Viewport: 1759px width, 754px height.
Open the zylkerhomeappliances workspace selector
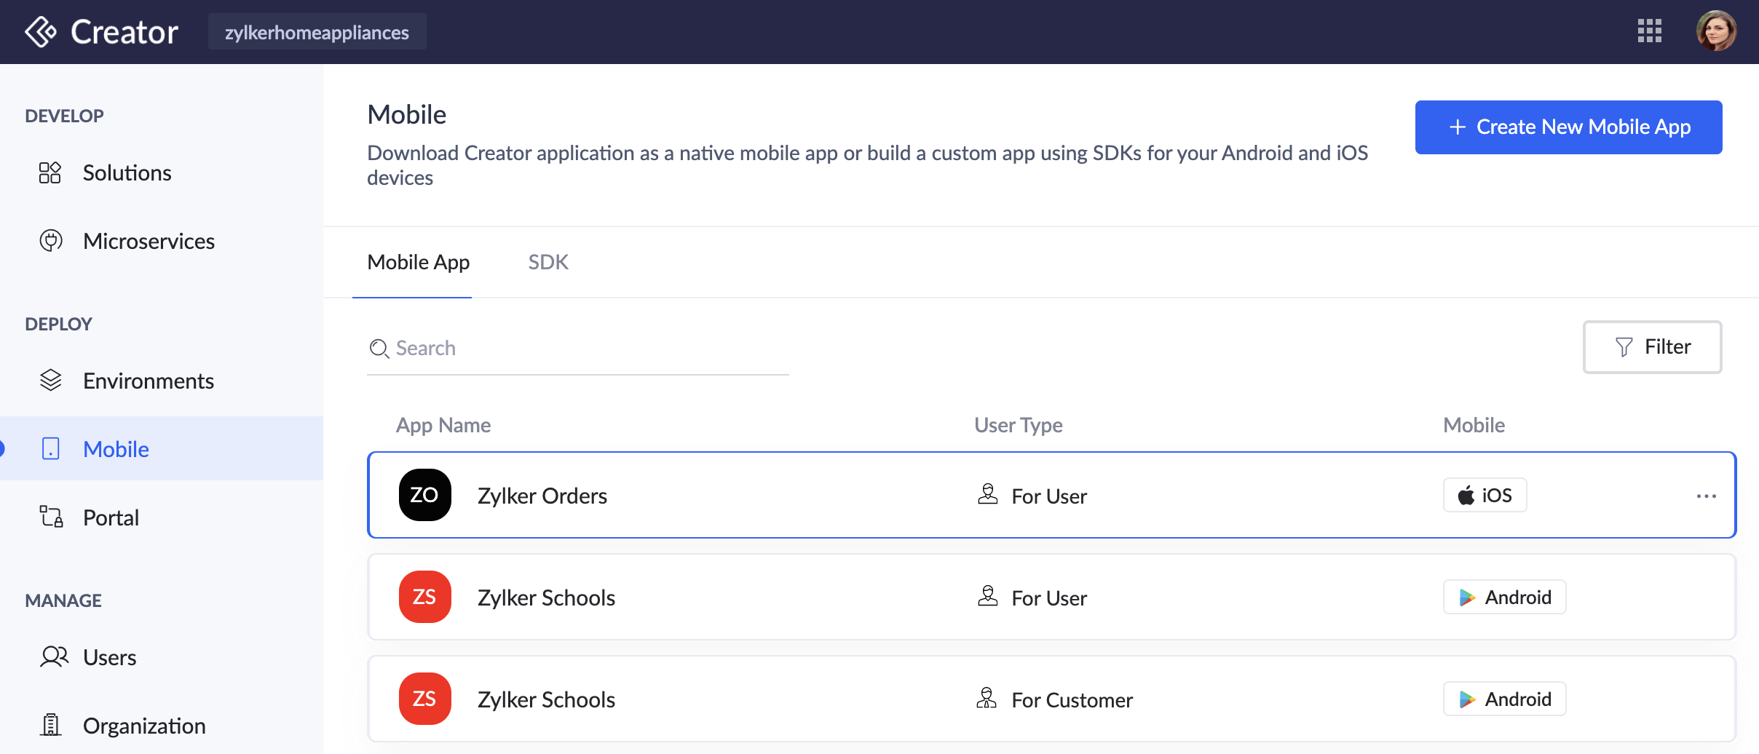[x=317, y=31]
